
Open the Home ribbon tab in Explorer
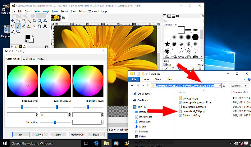pyautogui.click(x=146, y=79)
